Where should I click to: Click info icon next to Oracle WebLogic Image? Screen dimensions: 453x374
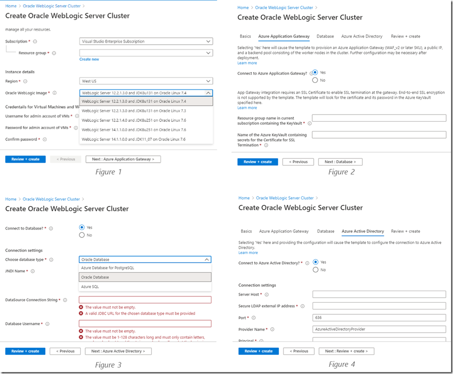tap(54, 93)
